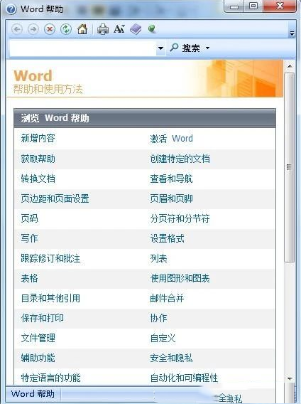Print the help topic with printer icon

(x=103, y=29)
